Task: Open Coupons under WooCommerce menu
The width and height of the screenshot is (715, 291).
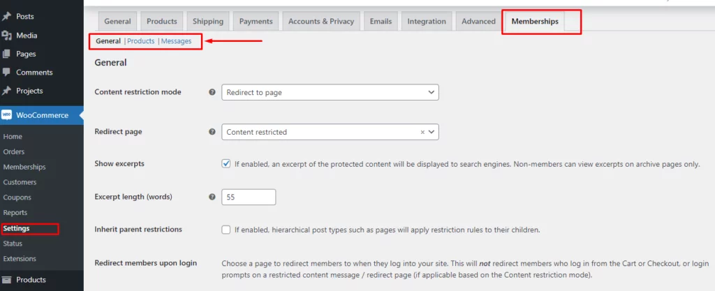Action: coord(17,197)
